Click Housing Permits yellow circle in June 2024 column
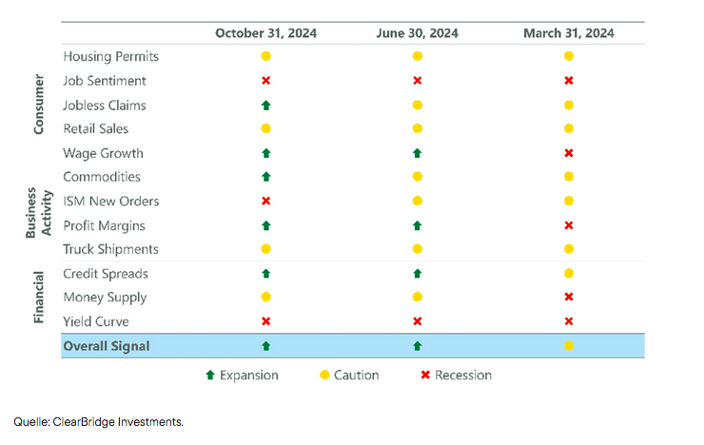Image resolution: width=704 pixels, height=445 pixels. point(417,56)
